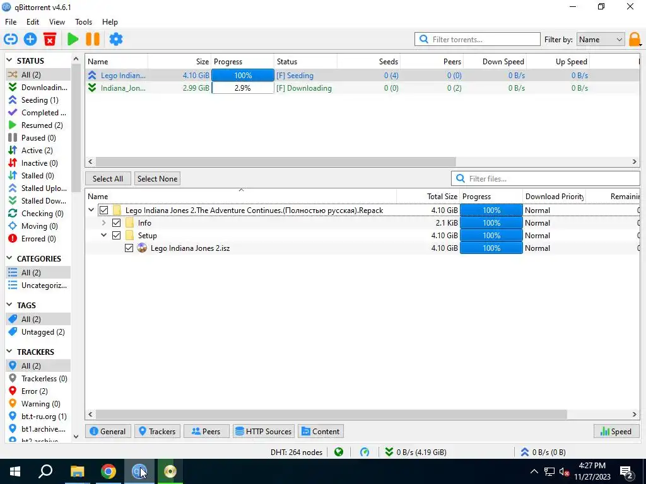Filter by Inactive (0) status
Image resolution: width=646 pixels, height=484 pixels.
tap(38, 163)
